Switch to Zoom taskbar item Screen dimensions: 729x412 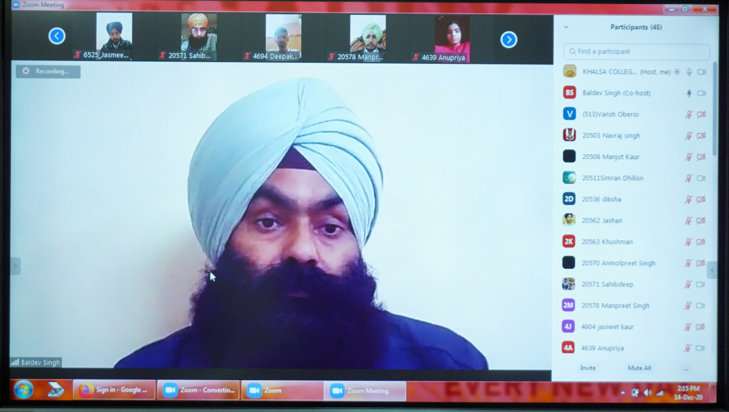coord(282,390)
